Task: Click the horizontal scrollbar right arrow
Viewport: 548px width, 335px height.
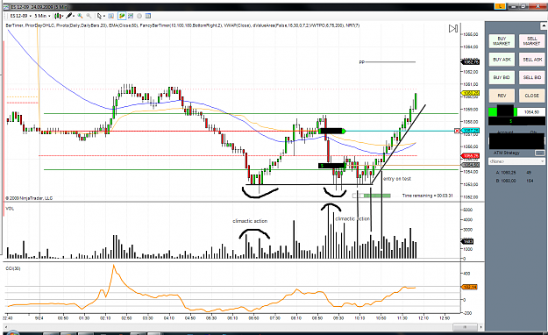Action: pyautogui.click(x=481, y=327)
